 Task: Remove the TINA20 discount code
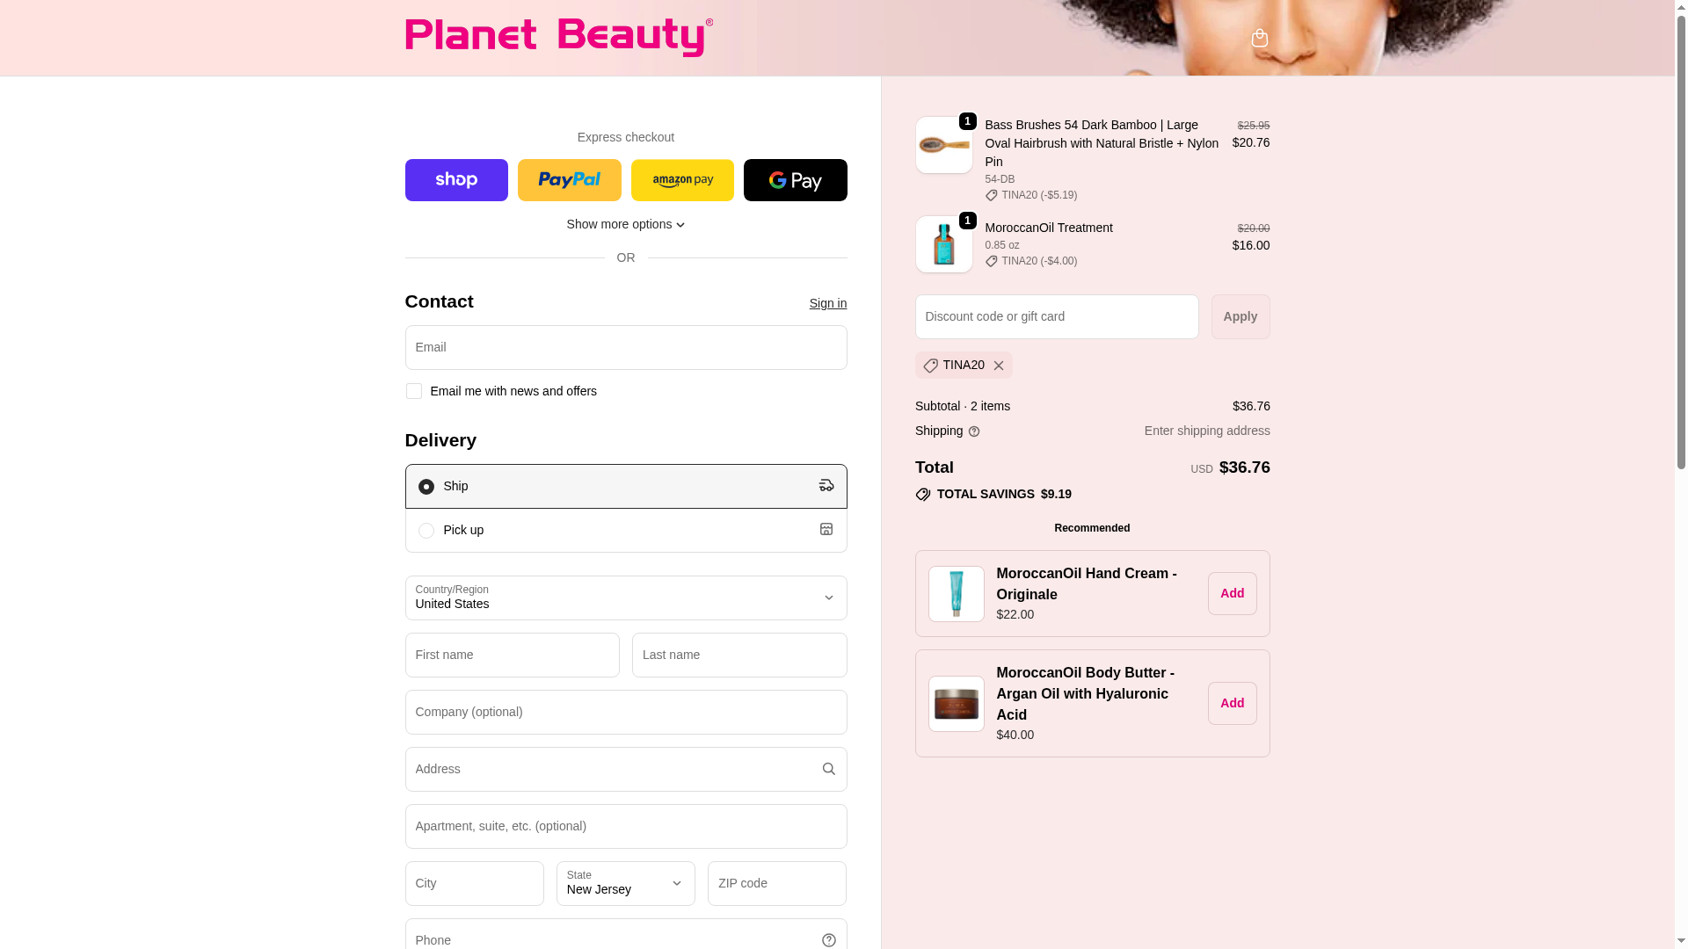999,366
